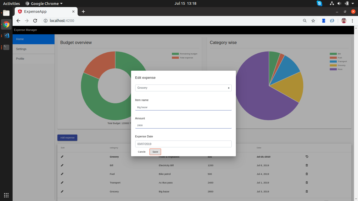Open the Profile section from the sidebar
Image resolution: width=358 pixels, height=201 pixels.
tap(20, 59)
